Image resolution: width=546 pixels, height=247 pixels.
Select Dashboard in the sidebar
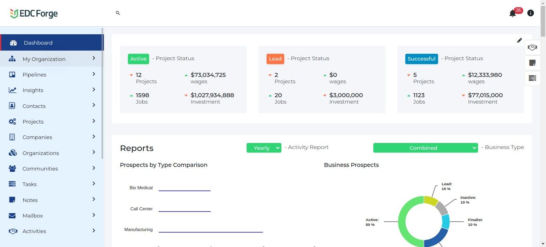pyautogui.click(x=38, y=43)
